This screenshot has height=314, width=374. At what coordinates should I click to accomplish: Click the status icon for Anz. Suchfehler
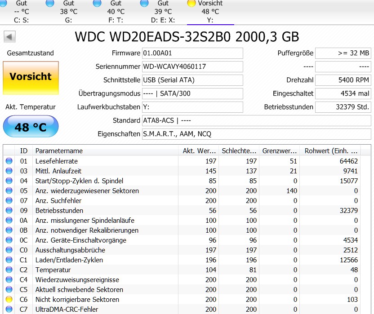tap(9, 200)
